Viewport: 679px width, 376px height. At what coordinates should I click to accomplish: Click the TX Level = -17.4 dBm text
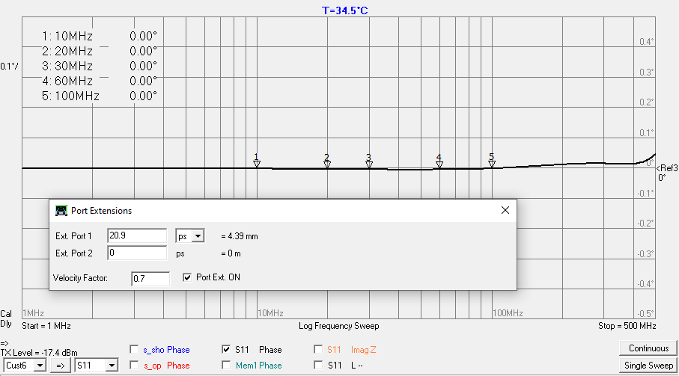39,353
